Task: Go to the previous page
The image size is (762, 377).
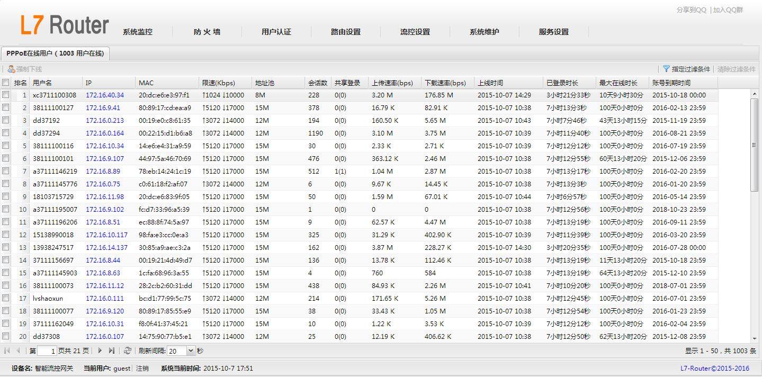Action: (19, 351)
